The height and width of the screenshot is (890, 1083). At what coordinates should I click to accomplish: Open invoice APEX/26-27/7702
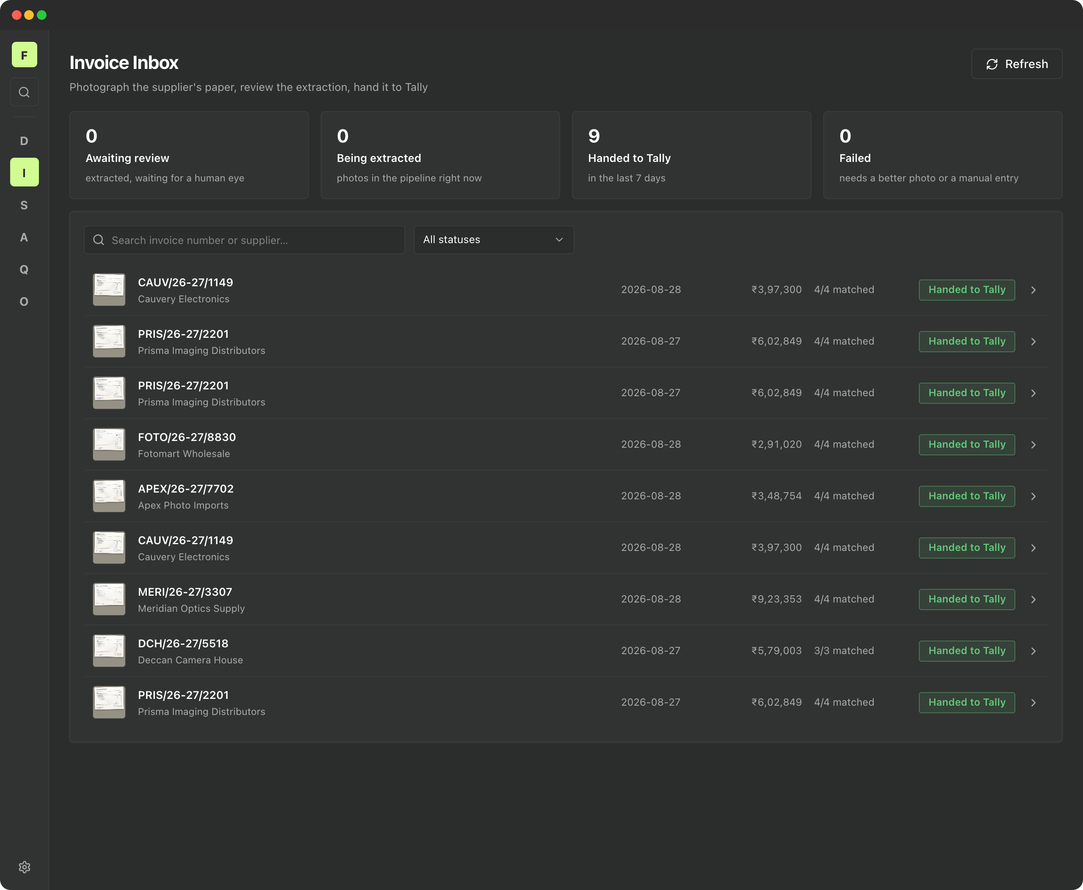(x=566, y=496)
